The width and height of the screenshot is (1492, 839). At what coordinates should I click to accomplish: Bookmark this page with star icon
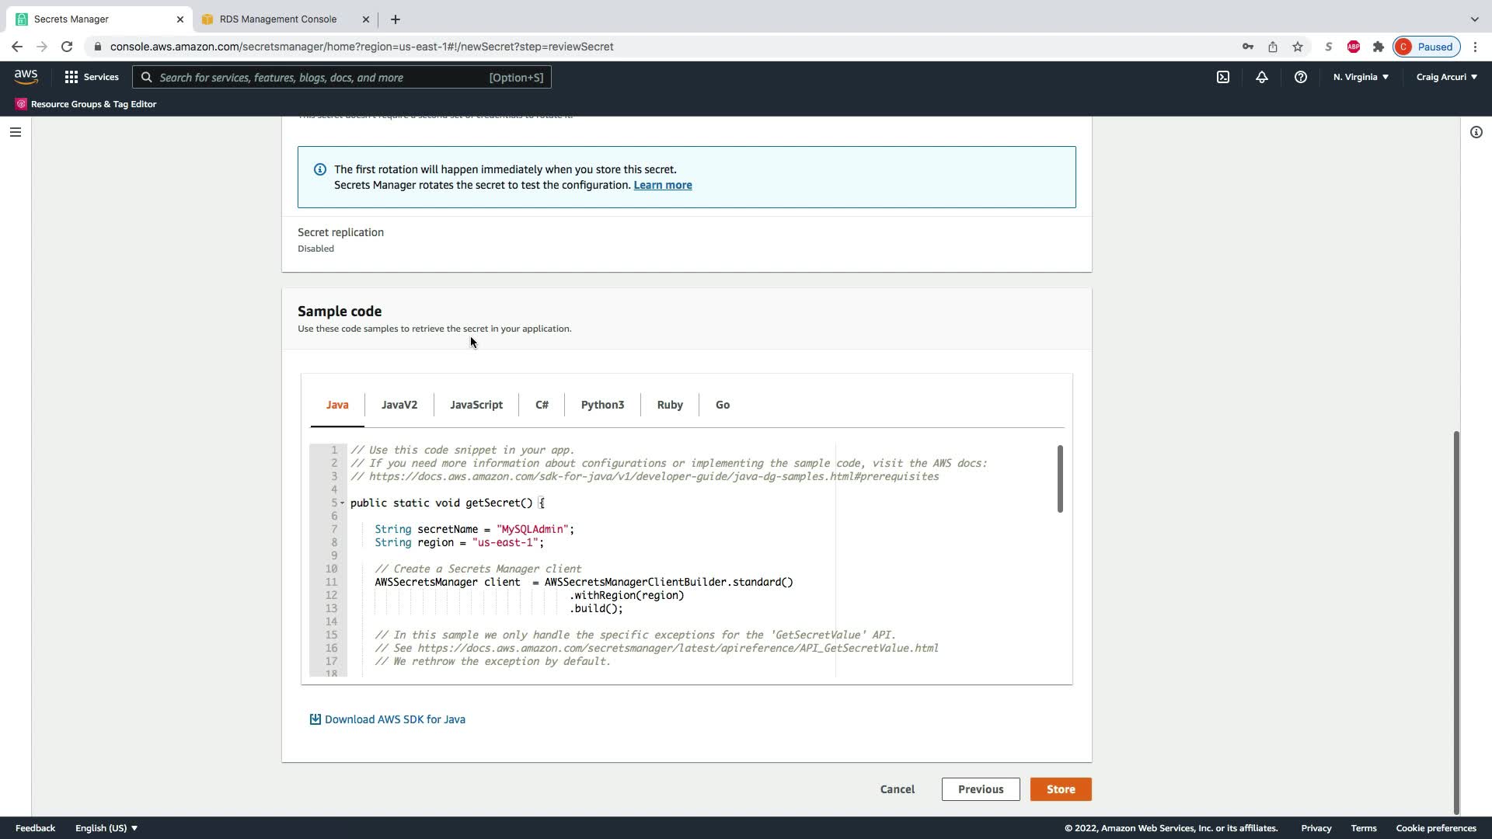(1297, 47)
